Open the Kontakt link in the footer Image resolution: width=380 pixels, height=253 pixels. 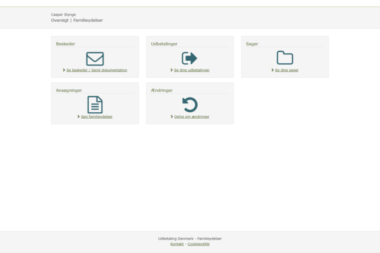click(177, 244)
